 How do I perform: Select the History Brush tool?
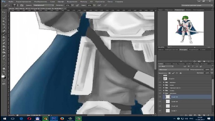4,40
